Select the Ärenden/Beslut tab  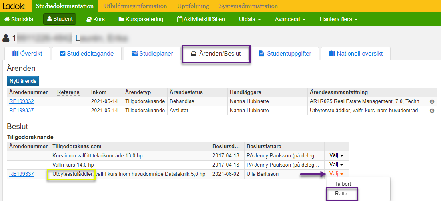[x=216, y=54]
